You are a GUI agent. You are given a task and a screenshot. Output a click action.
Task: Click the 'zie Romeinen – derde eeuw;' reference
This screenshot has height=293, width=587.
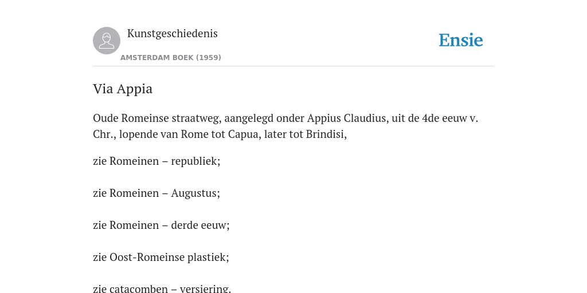click(x=161, y=225)
